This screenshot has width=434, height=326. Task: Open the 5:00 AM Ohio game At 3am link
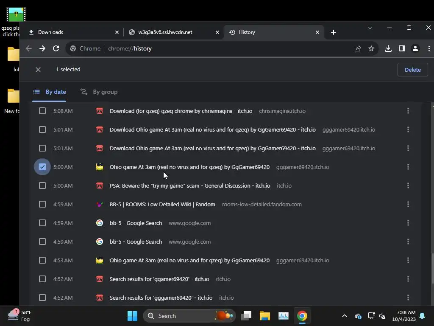[x=189, y=167]
